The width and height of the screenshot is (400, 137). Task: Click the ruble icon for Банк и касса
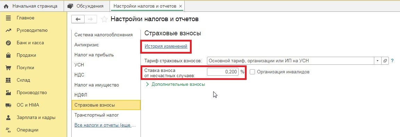pos(8,43)
